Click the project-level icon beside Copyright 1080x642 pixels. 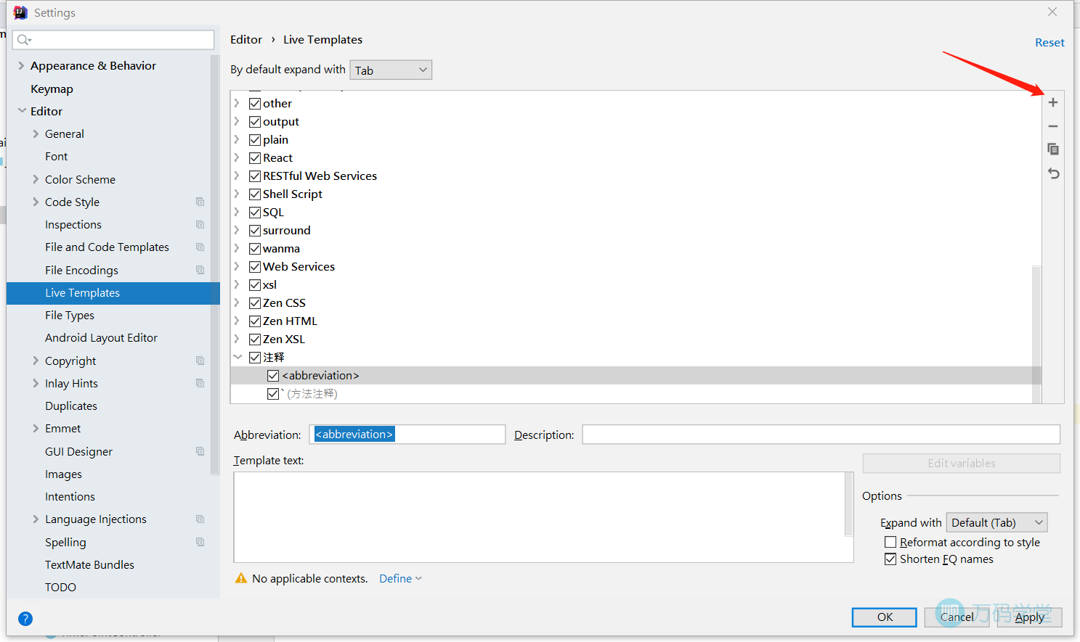pos(200,361)
